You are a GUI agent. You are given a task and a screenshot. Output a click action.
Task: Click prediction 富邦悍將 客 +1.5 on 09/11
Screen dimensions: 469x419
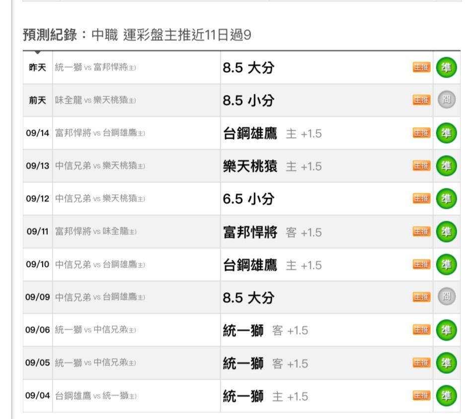click(x=272, y=233)
